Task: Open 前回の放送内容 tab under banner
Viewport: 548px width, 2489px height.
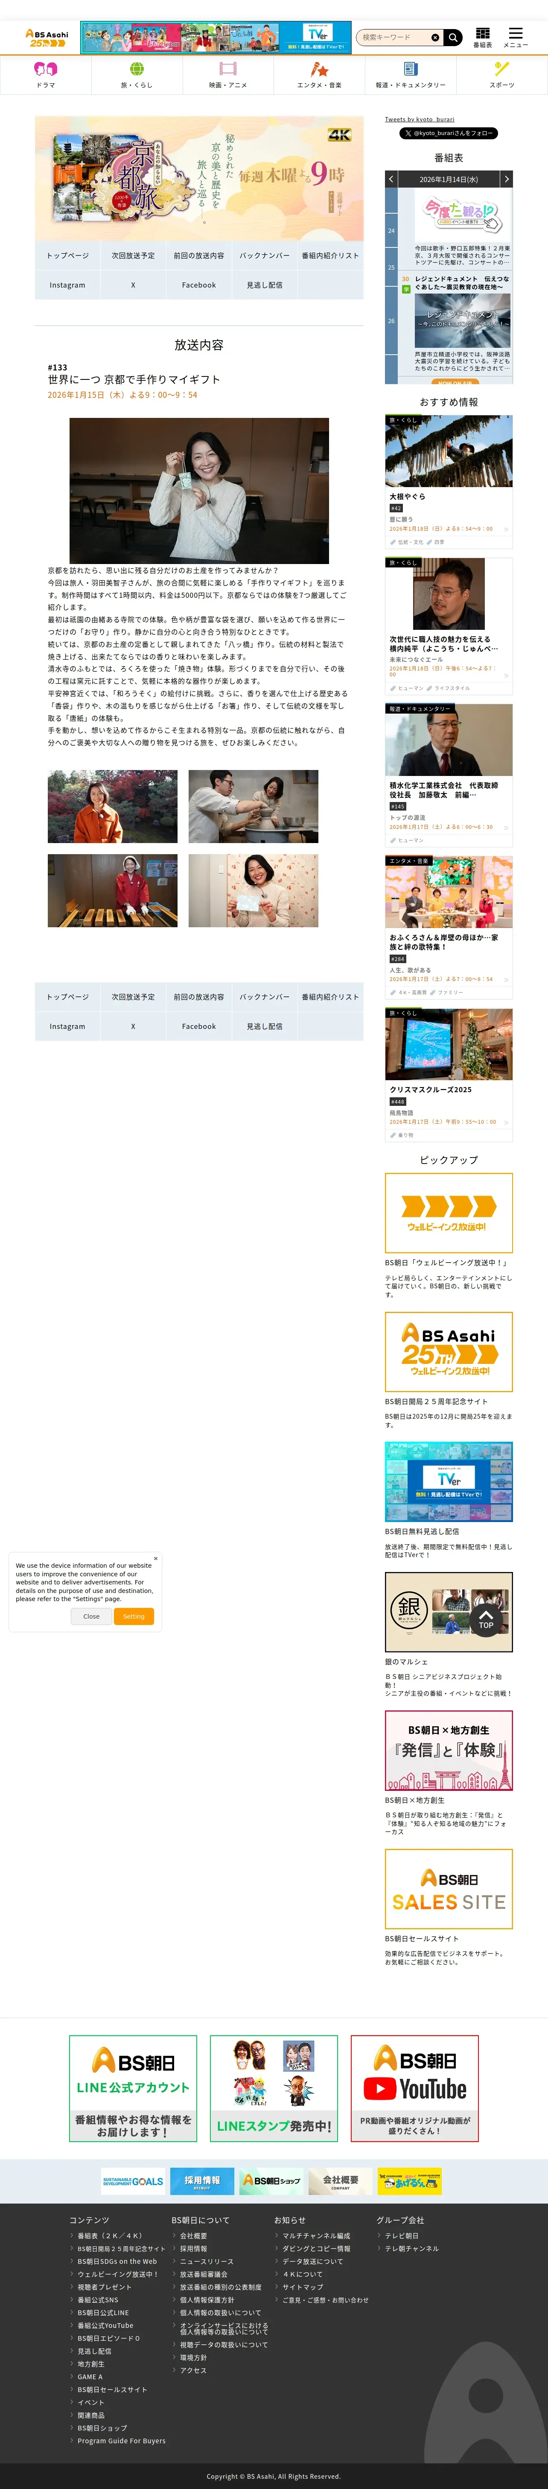Action: [199, 256]
